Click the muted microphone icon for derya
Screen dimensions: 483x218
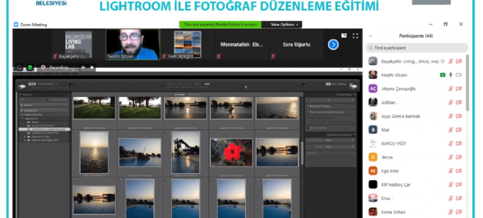[x=450, y=157]
